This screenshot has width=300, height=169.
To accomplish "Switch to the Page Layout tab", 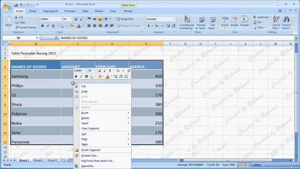I will 51,11.
